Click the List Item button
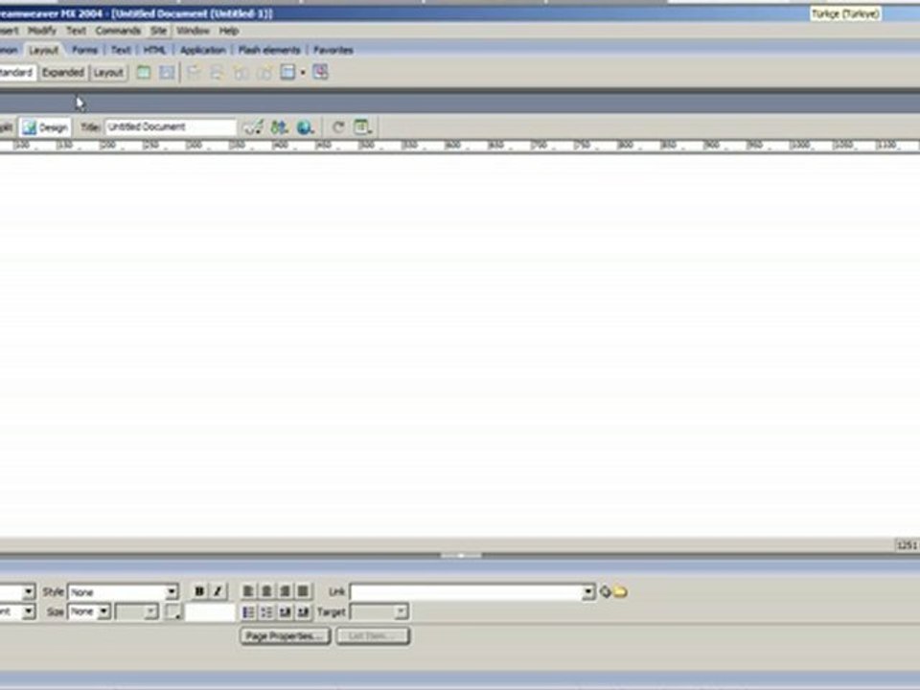This screenshot has width=920, height=690. [x=373, y=636]
